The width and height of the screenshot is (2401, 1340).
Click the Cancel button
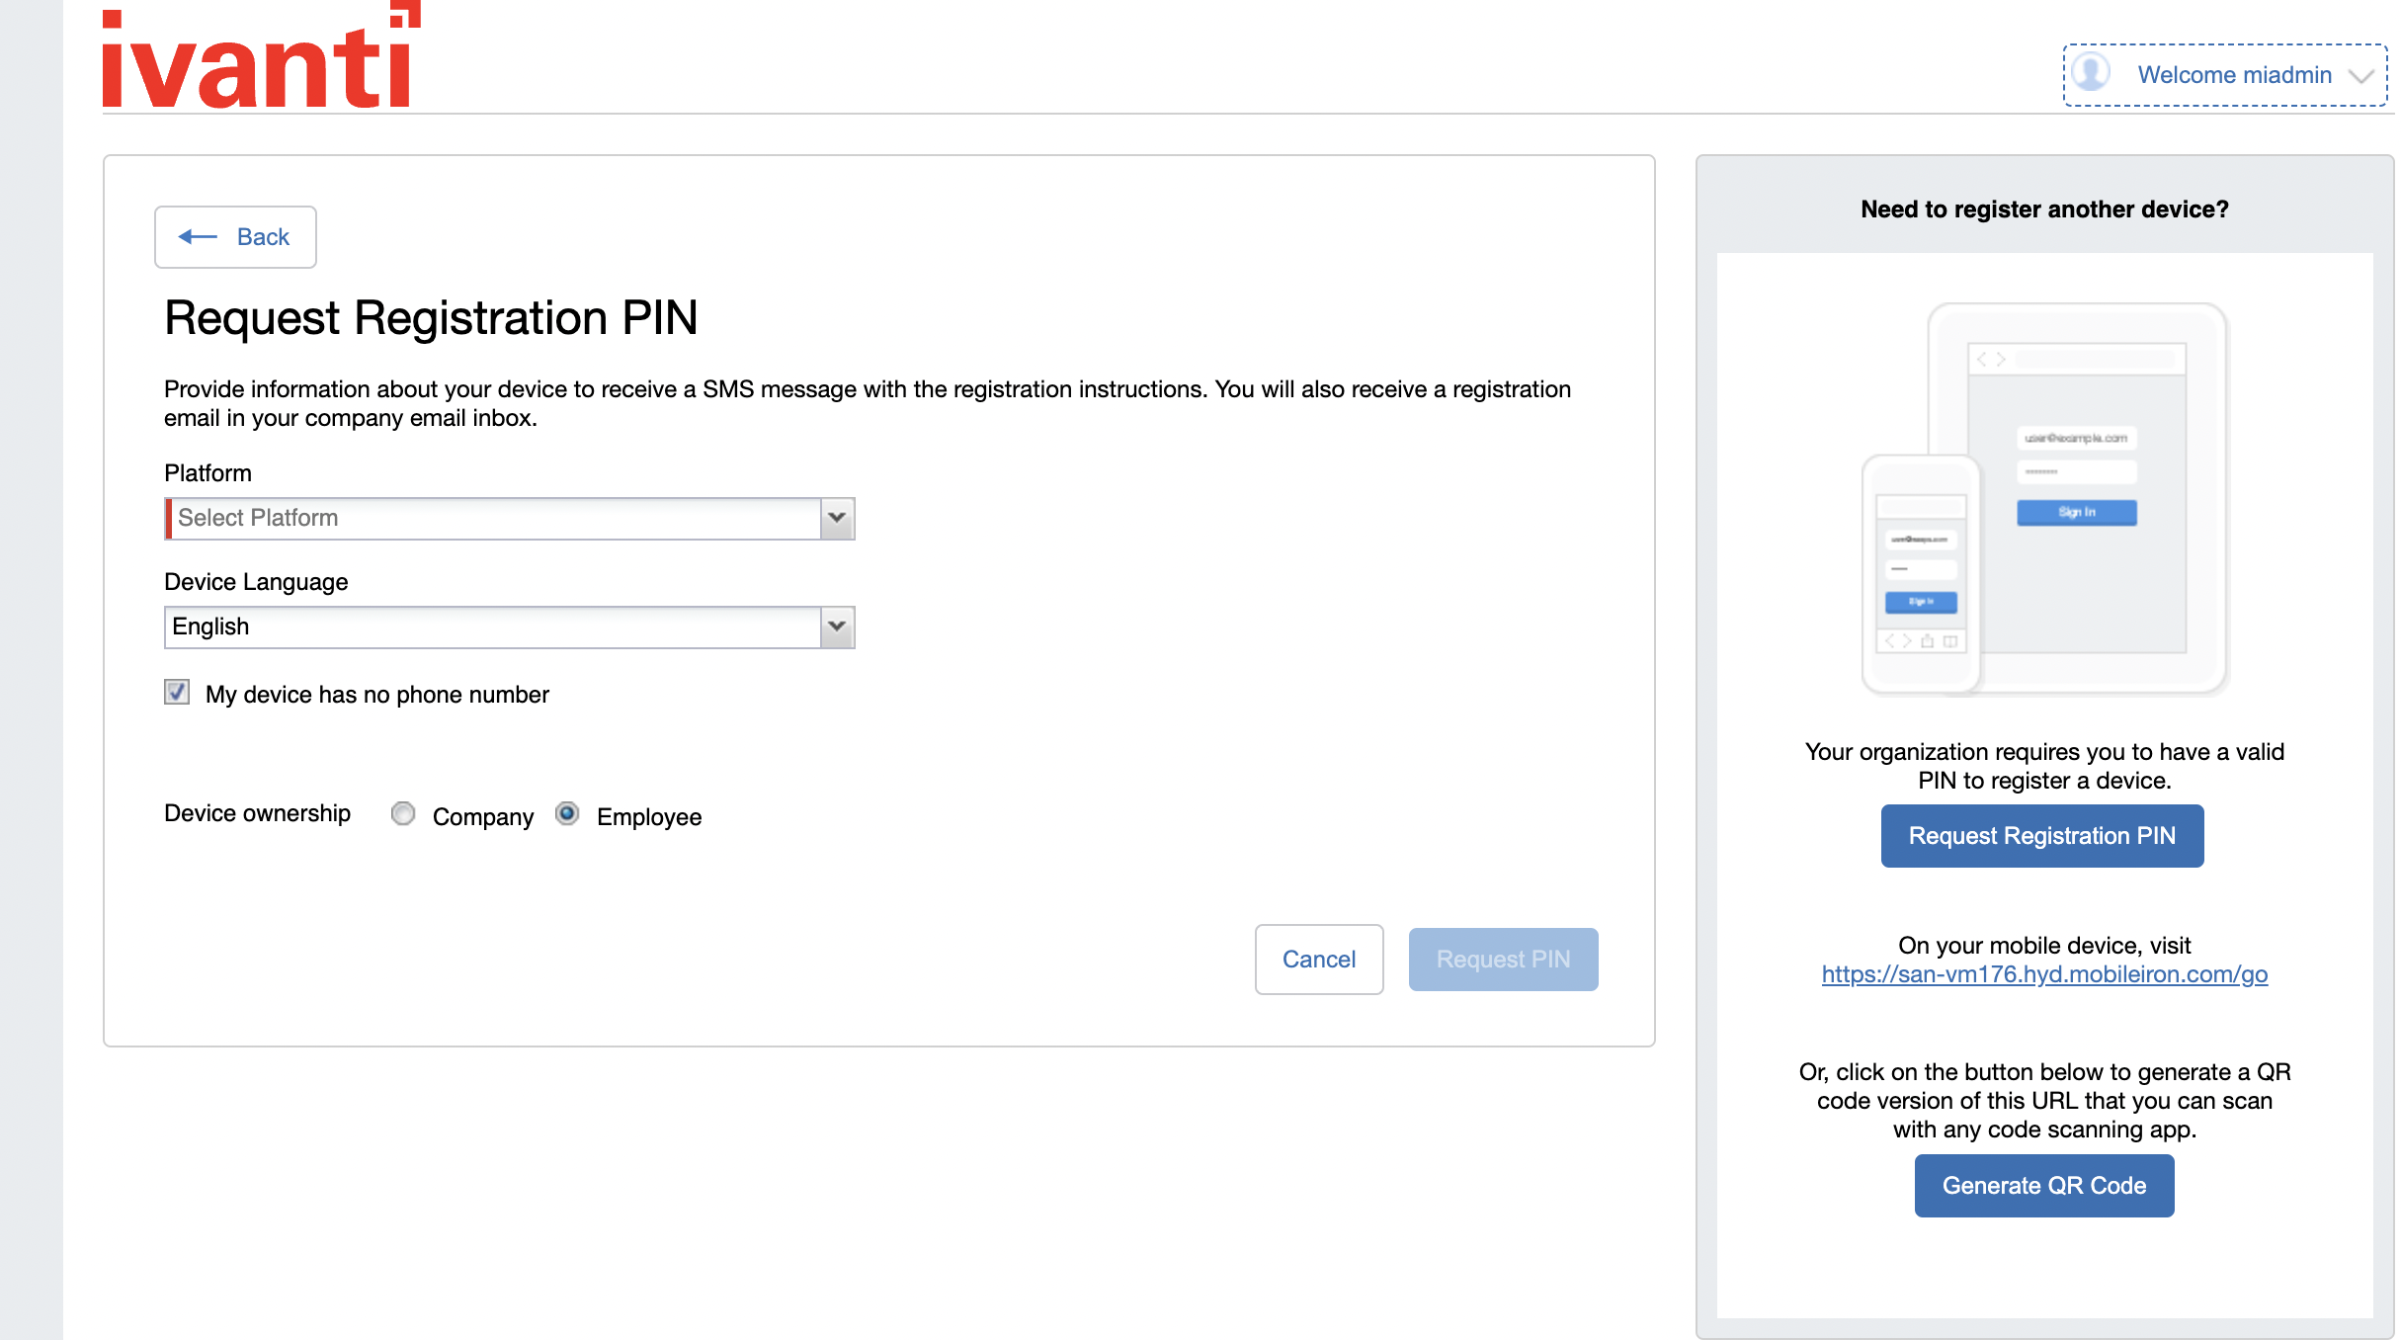pyautogui.click(x=1318, y=960)
